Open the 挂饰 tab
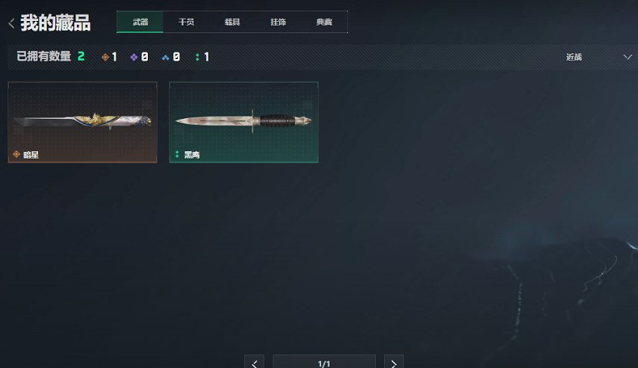Viewport: 638px width, 368px height. point(279,22)
